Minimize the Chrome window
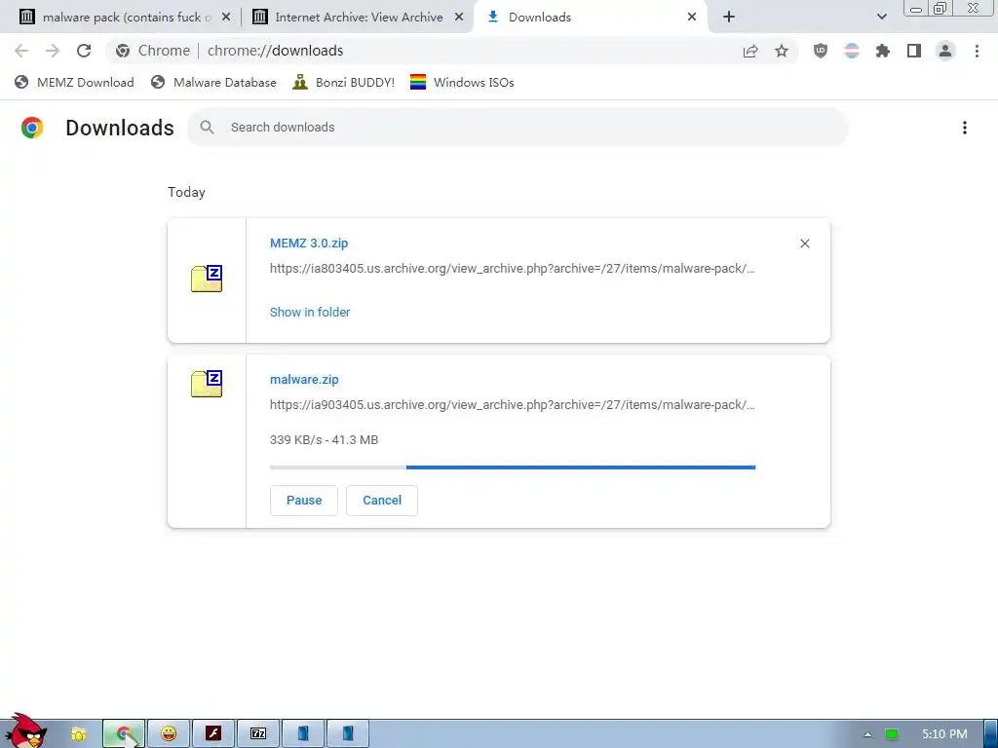This screenshot has width=998, height=748. [916, 8]
